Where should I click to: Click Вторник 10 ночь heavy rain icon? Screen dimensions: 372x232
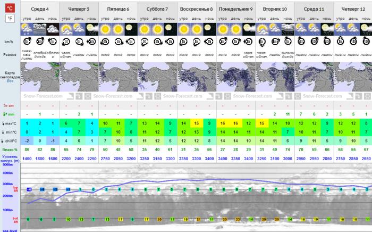288,29
